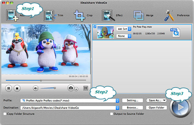Image resolution: width=194 pixels, height=125 pixels.
Task: Mute the preview audio speaker icon
Action: (x=36, y=88)
